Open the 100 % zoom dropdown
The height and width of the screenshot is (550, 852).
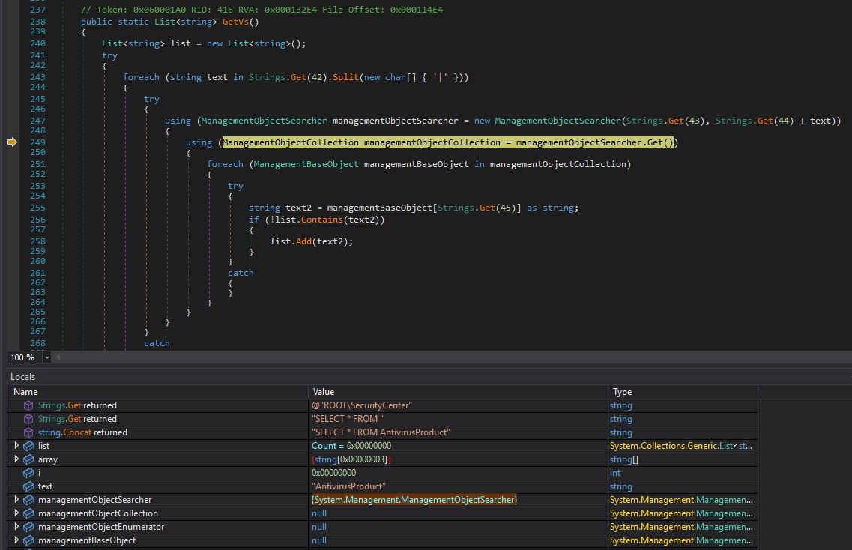point(46,357)
